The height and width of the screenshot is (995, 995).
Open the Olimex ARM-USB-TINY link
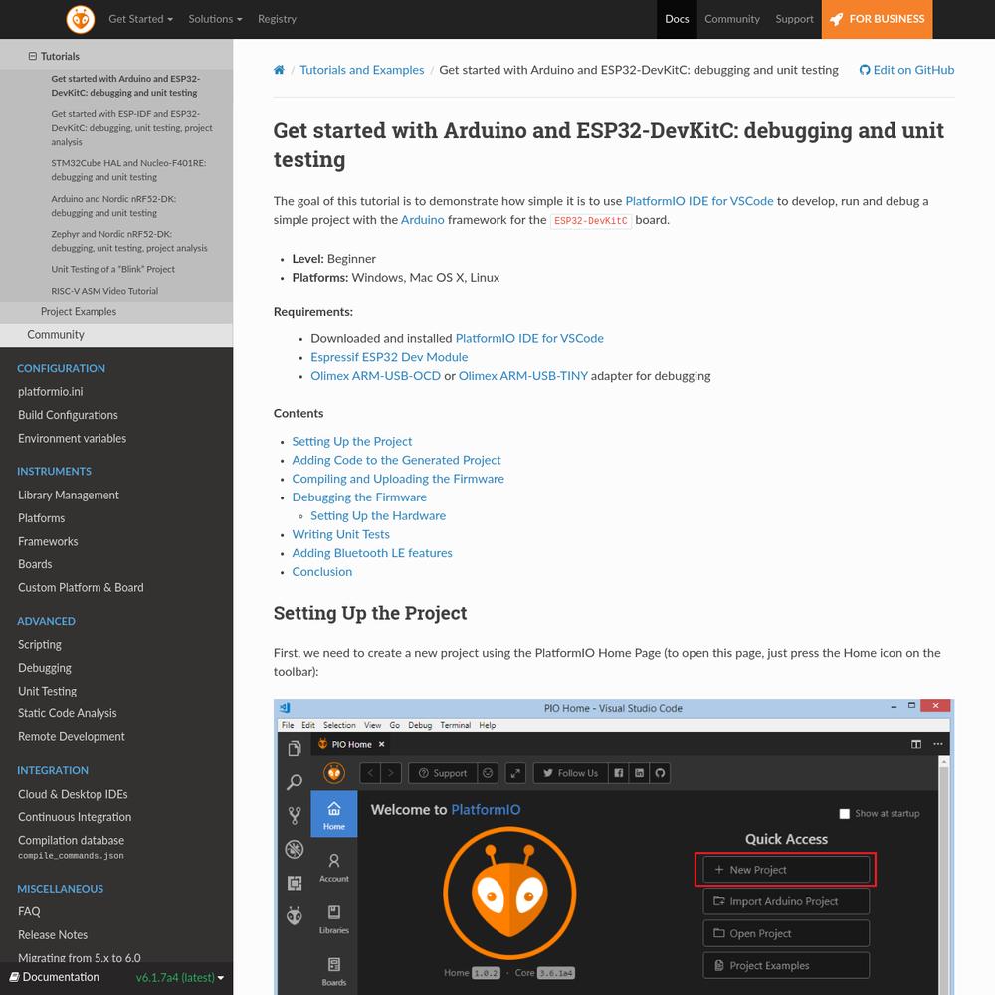click(523, 376)
